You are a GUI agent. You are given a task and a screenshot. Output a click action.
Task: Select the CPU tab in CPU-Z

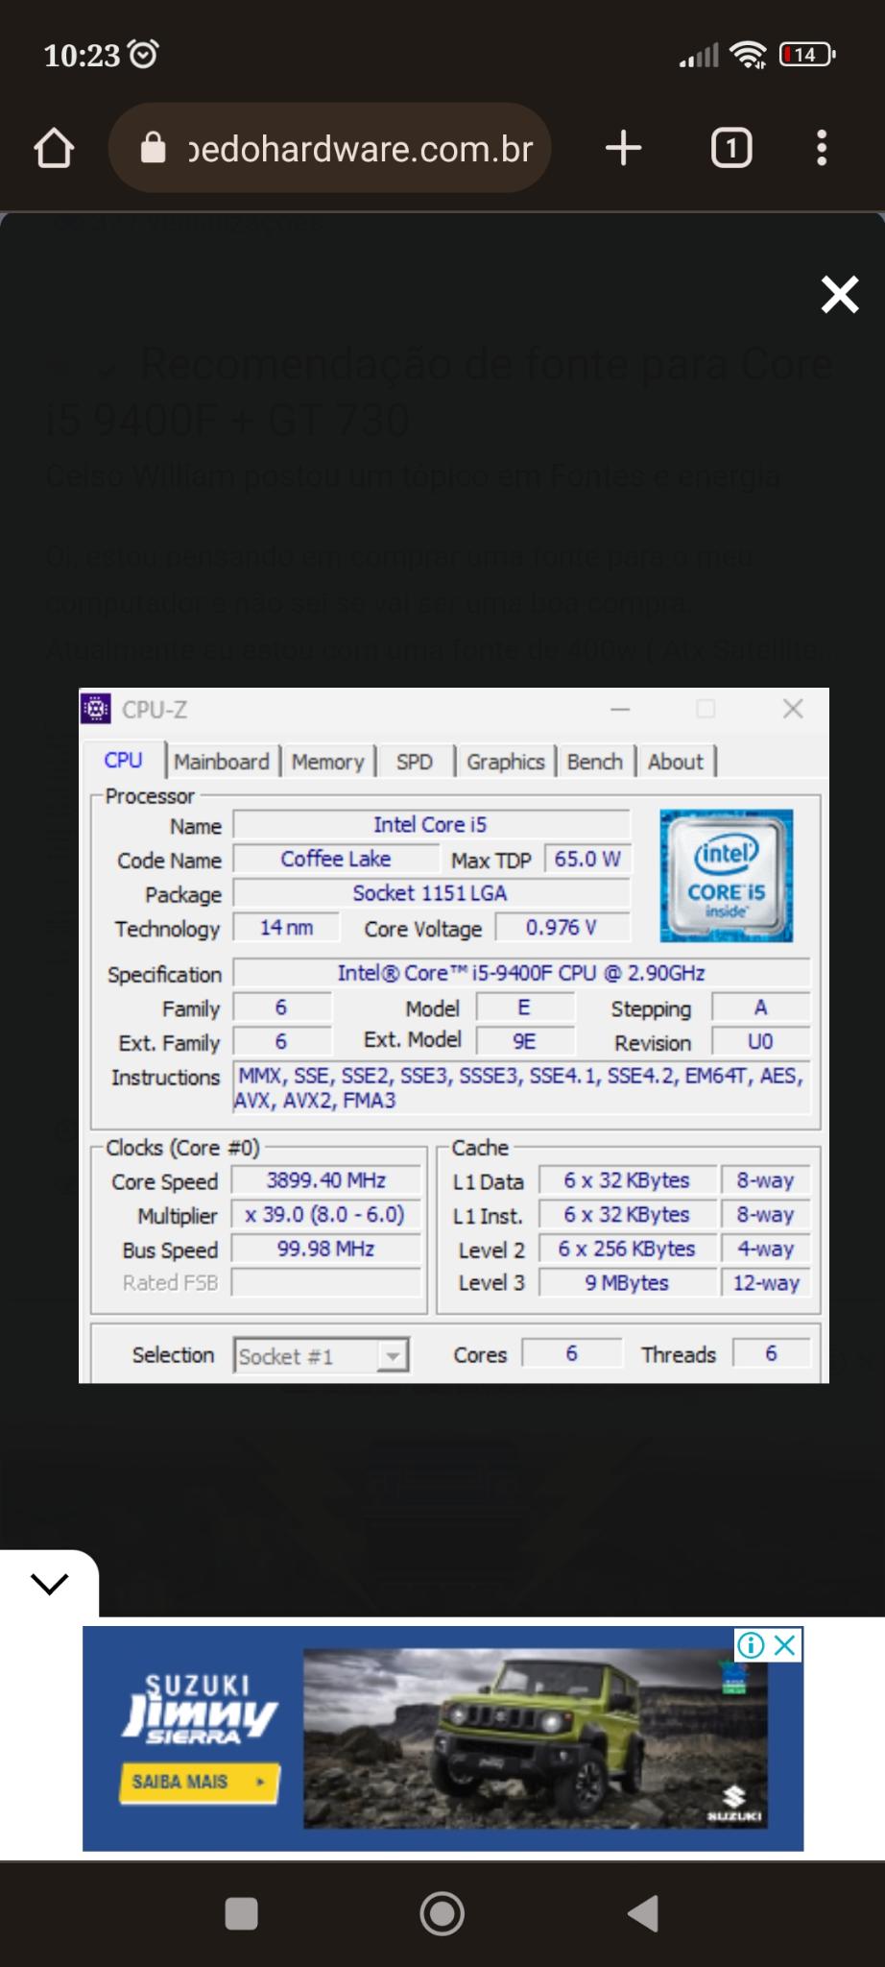coord(124,760)
